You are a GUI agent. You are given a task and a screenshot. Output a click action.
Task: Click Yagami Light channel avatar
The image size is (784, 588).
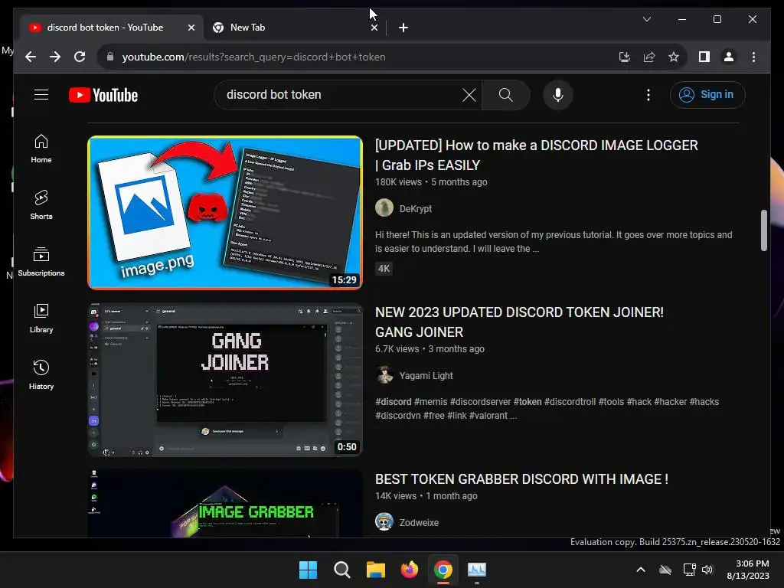pyautogui.click(x=384, y=374)
